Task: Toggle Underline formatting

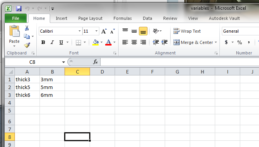Action: (x=61, y=42)
